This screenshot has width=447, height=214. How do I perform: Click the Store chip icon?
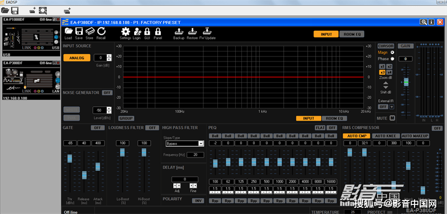pos(89,31)
